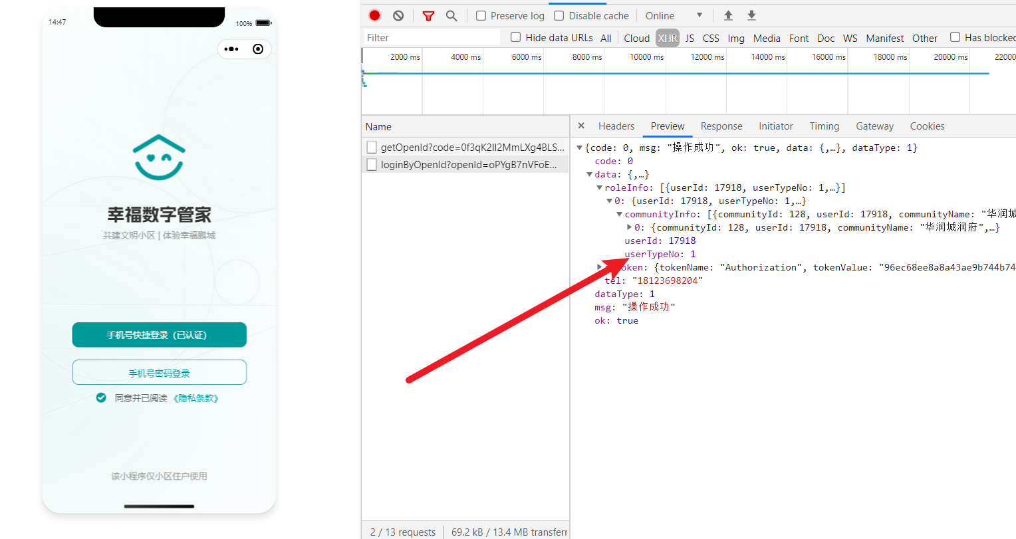The width and height of the screenshot is (1016, 539).
Task: Toggle the red filter funnel icon
Action: pos(428,15)
